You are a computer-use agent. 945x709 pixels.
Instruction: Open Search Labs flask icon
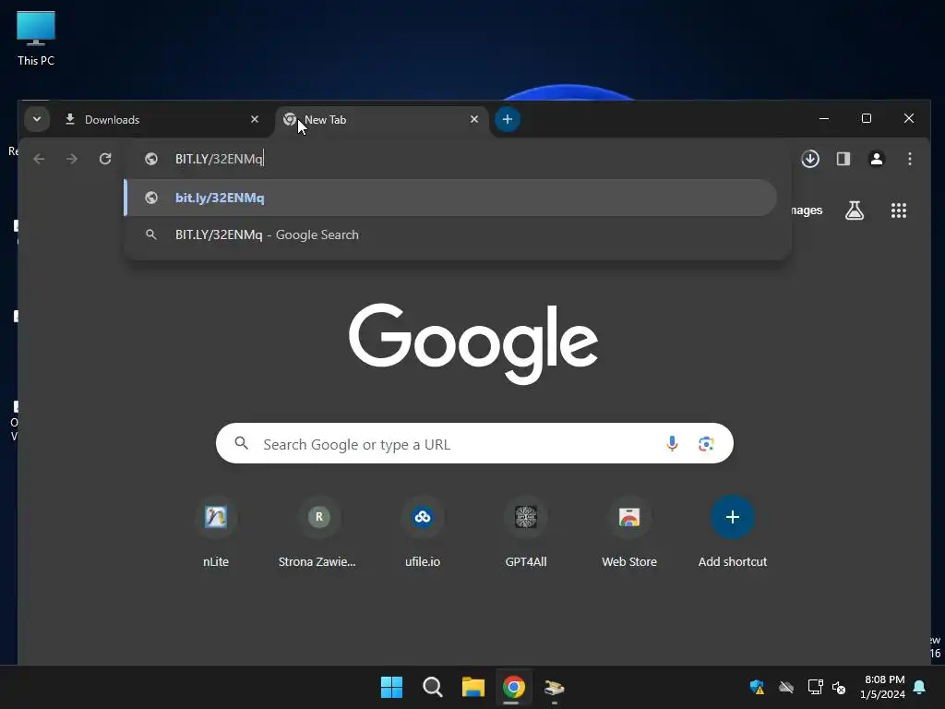[x=855, y=210]
